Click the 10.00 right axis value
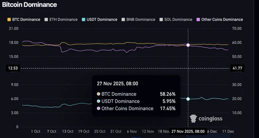The height and width of the screenshot is (138, 259). 237,113
